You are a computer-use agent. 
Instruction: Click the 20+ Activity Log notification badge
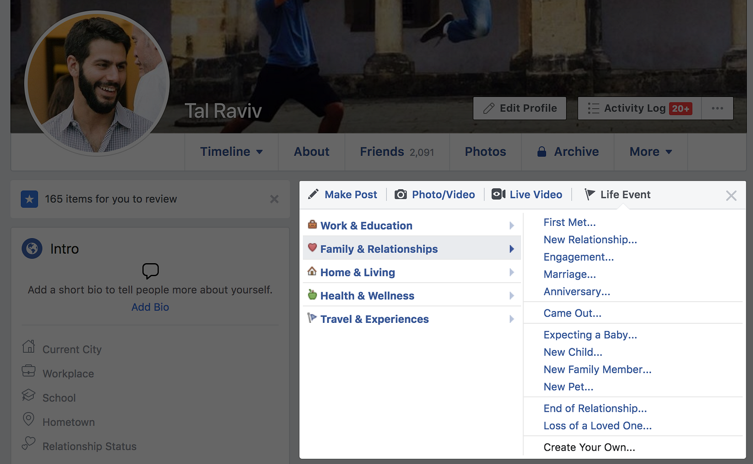pos(681,109)
